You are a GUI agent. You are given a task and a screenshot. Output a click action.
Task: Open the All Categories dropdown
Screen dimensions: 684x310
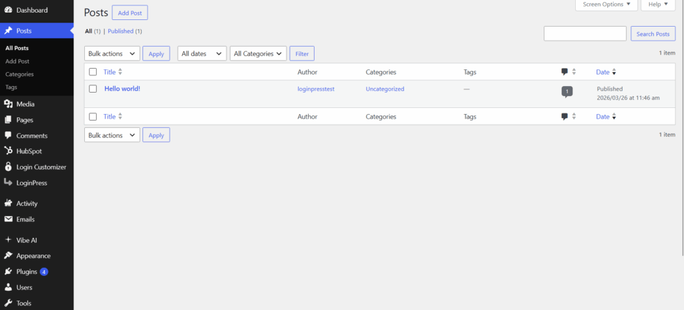click(259, 53)
